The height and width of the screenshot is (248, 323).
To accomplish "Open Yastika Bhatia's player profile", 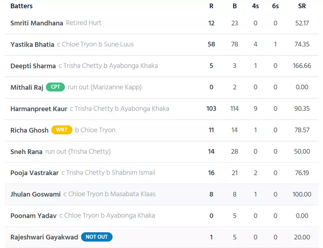I will click(x=32, y=44).
